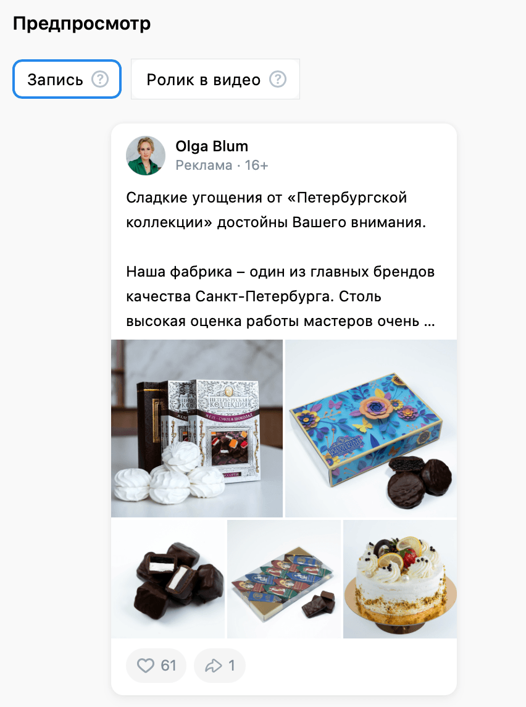Select the Запись preview tab
The height and width of the screenshot is (707, 526).
67,79
